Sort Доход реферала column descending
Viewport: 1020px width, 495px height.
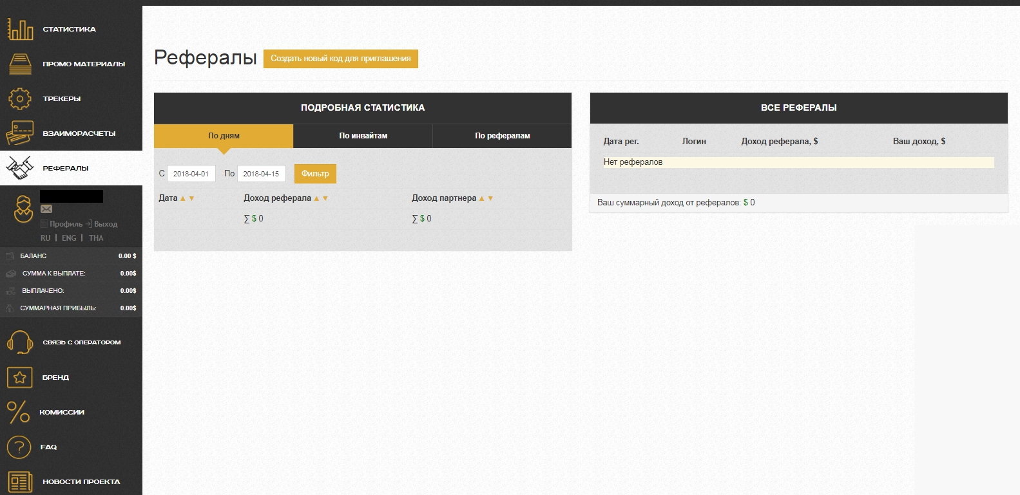pos(325,198)
